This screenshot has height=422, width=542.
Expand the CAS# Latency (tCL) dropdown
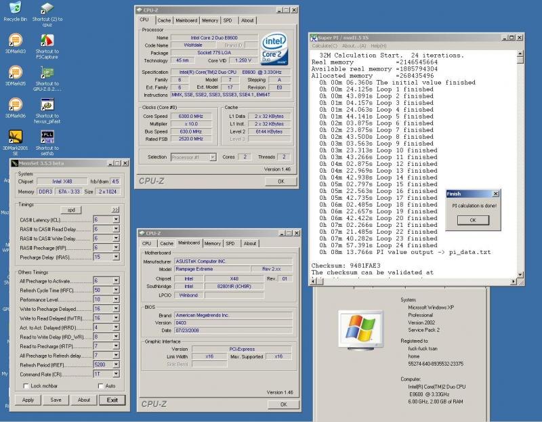(116, 219)
